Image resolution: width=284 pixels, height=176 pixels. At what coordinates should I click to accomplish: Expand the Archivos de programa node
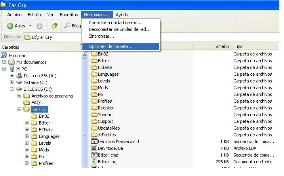point(19,96)
